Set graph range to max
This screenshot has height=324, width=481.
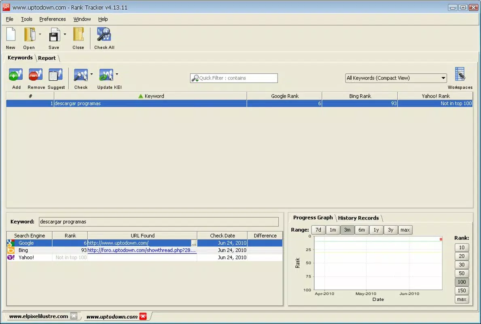(405, 230)
